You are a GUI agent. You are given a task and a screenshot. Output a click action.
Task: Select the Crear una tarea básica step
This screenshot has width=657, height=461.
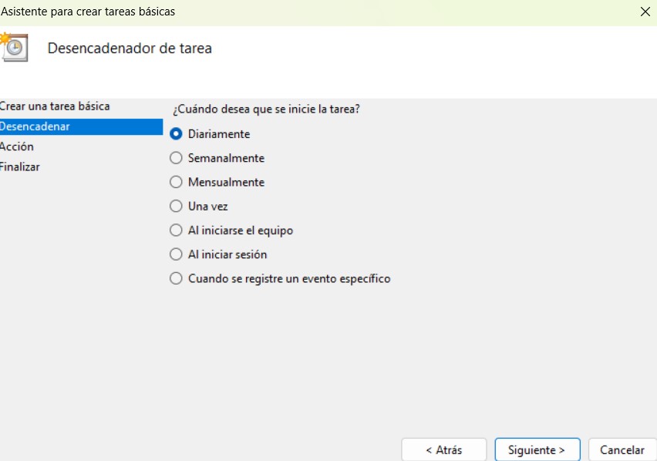54,106
